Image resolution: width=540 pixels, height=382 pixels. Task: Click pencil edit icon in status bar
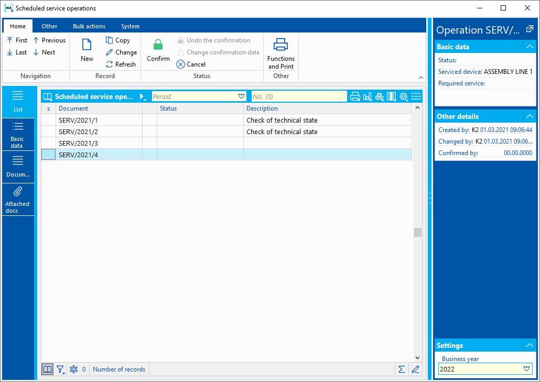click(416, 369)
